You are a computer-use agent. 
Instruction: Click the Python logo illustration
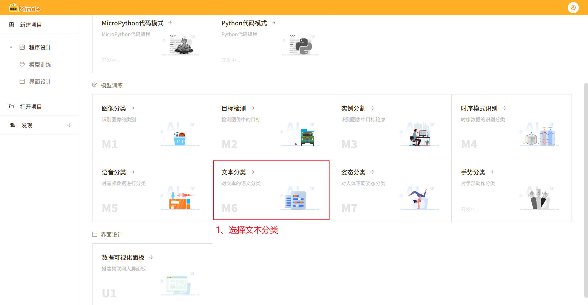tap(301, 45)
